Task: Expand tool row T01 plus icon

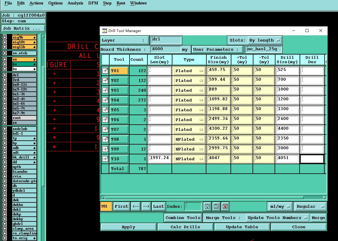Action: pyautogui.click(x=105, y=71)
